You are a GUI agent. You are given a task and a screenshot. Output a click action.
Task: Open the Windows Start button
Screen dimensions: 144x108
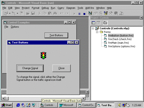tap(7, 105)
